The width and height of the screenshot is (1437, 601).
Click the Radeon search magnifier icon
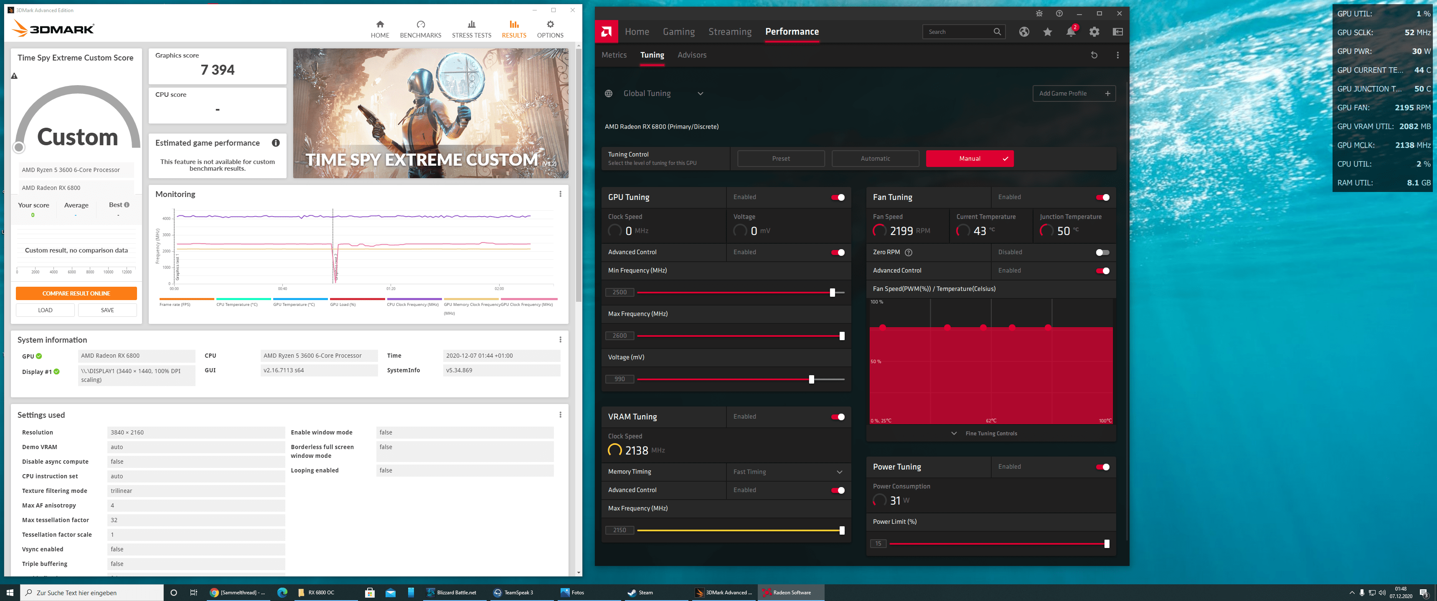tap(997, 32)
